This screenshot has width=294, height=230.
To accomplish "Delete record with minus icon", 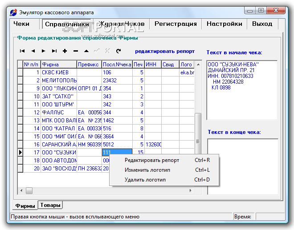I will pyautogui.click(x=76, y=51).
